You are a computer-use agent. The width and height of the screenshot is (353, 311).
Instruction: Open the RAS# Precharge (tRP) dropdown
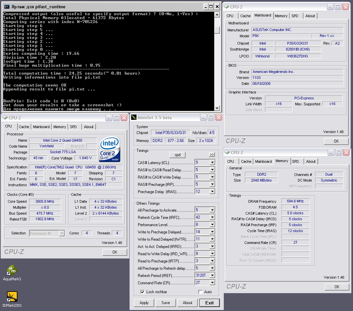coord(212,184)
